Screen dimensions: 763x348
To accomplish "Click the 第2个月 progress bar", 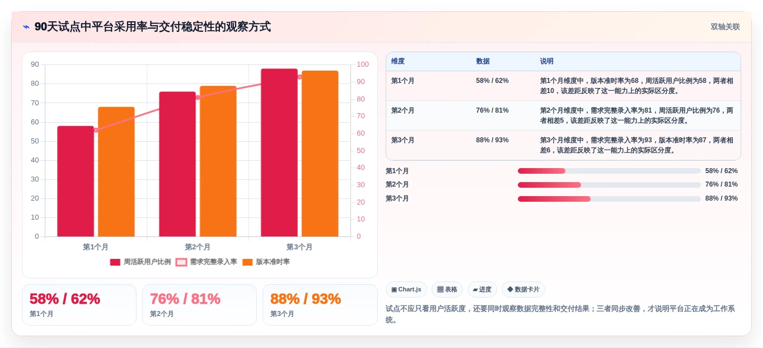I will point(609,185).
